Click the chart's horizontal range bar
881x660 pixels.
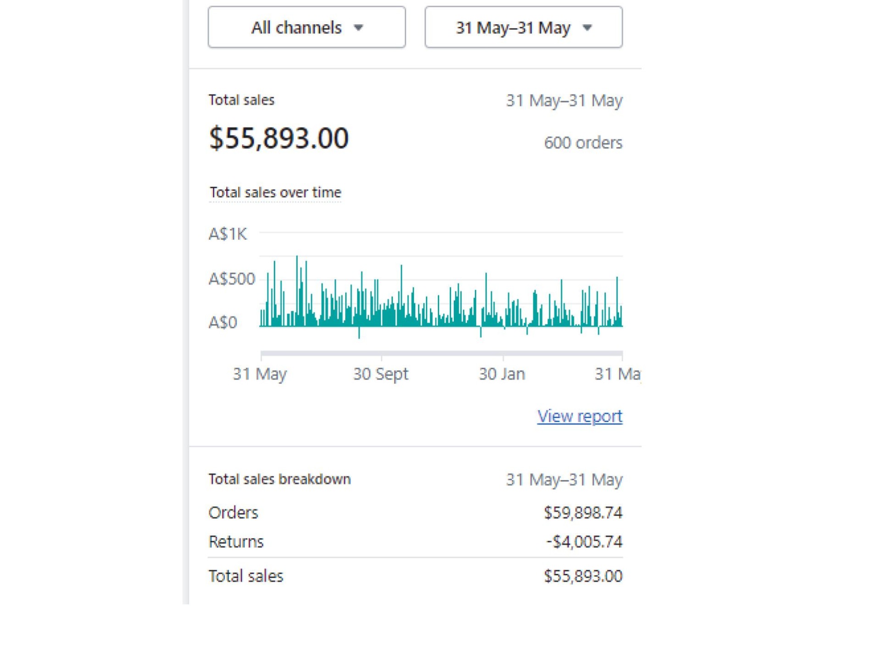coord(441,353)
